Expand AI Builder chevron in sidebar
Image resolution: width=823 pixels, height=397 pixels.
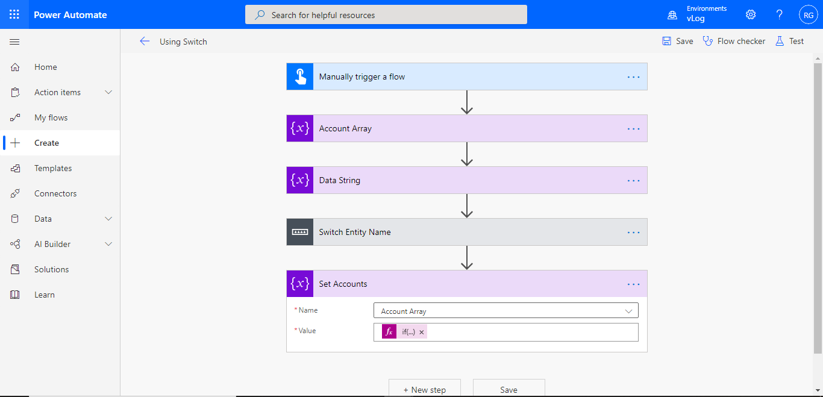tap(108, 244)
